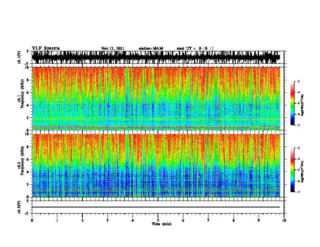Click the ch.1 color bar PSD unit label
320x247 pixels.
(x=303, y=105)
